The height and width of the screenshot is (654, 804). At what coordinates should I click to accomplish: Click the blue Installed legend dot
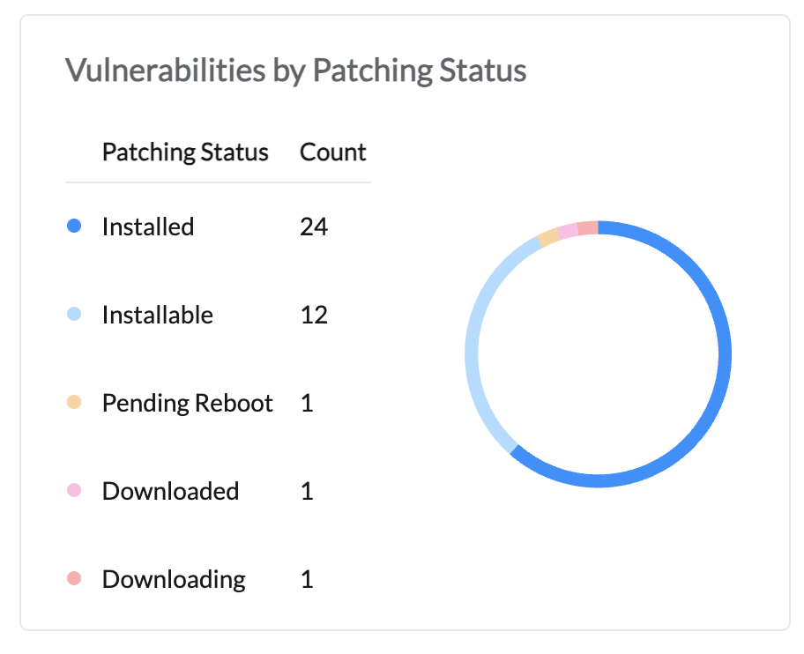pos(74,227)
